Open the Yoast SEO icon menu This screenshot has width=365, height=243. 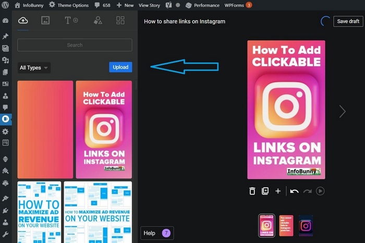(x=168, y=5)
